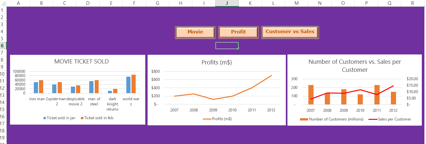Select row 8 header
426x144 pixels.
(x=3, y=60)
